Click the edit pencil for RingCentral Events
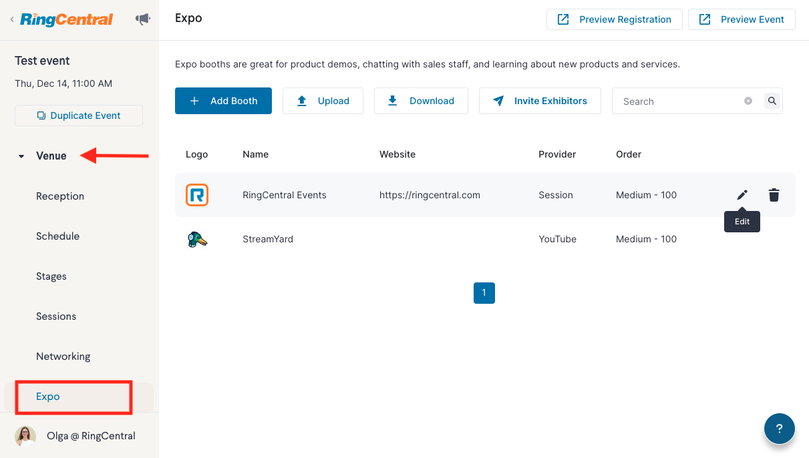809x458 pixels. [x=742, y=195]
